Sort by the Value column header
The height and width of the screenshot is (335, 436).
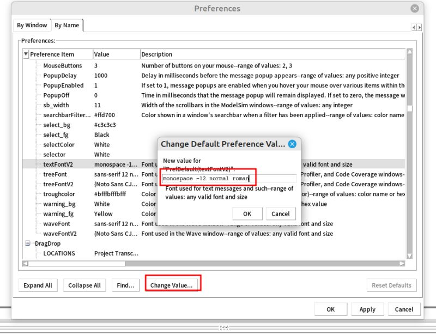tap(116, 54)
